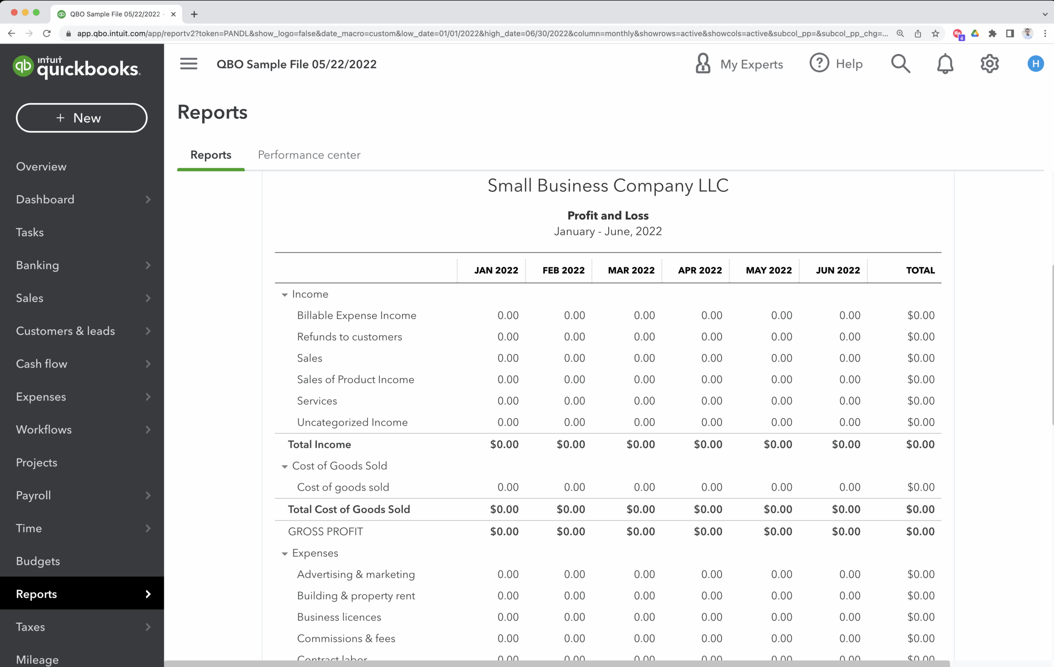The height and width of the screenshot is (667, 1054).
Task: Click the browser share icon
Action: pyautogui.click(x=918, y=34)
